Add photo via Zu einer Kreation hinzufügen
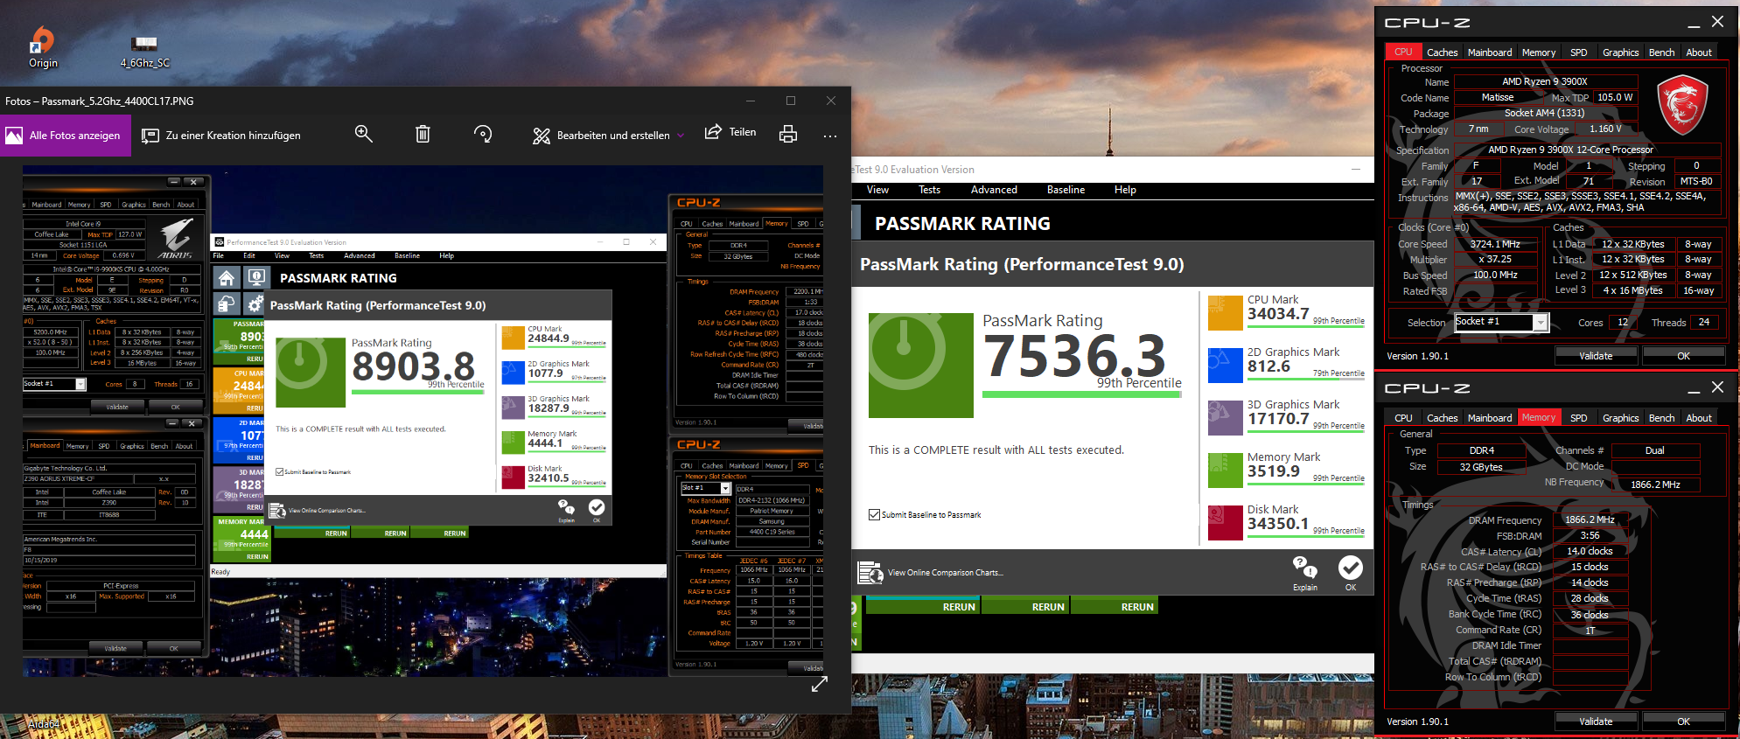1740x739 pixels. (x=221, y=136)
